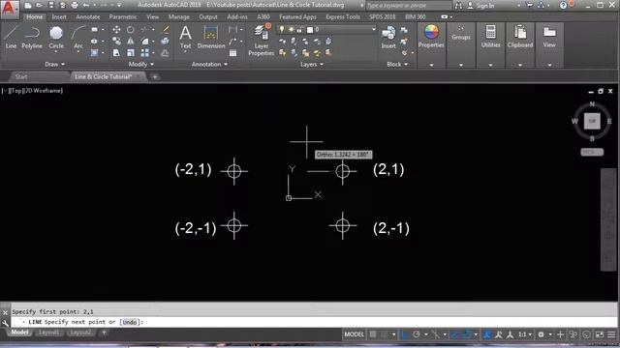
Task: Open the Annotate ribbon tab
Action: 88,16
